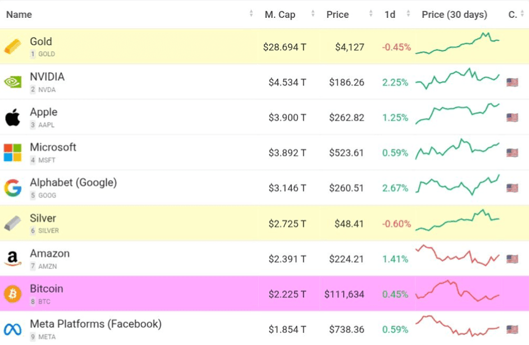Click the Silver bar icon
The height and width of the screenshot is (345, 529).
pyautogui.click(x=12, y=223)
